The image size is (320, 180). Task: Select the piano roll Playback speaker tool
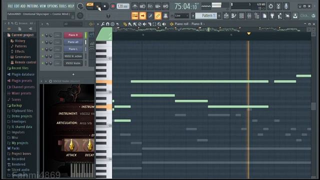[164, 24]
